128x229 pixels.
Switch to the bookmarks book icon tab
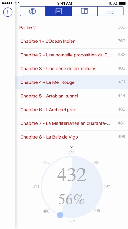click(84, 11)
